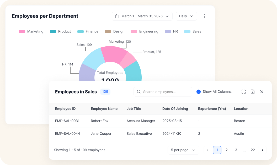Toggle Show All Columns checkbox
277x165 pixels.
click(199, 92)
